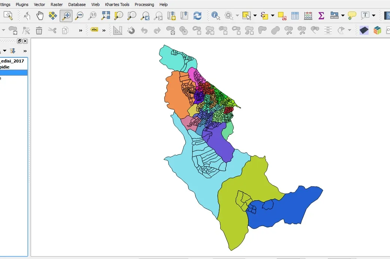Click the Node Tool icon
The width and height of the screenshot is (390, 259).
26,31
